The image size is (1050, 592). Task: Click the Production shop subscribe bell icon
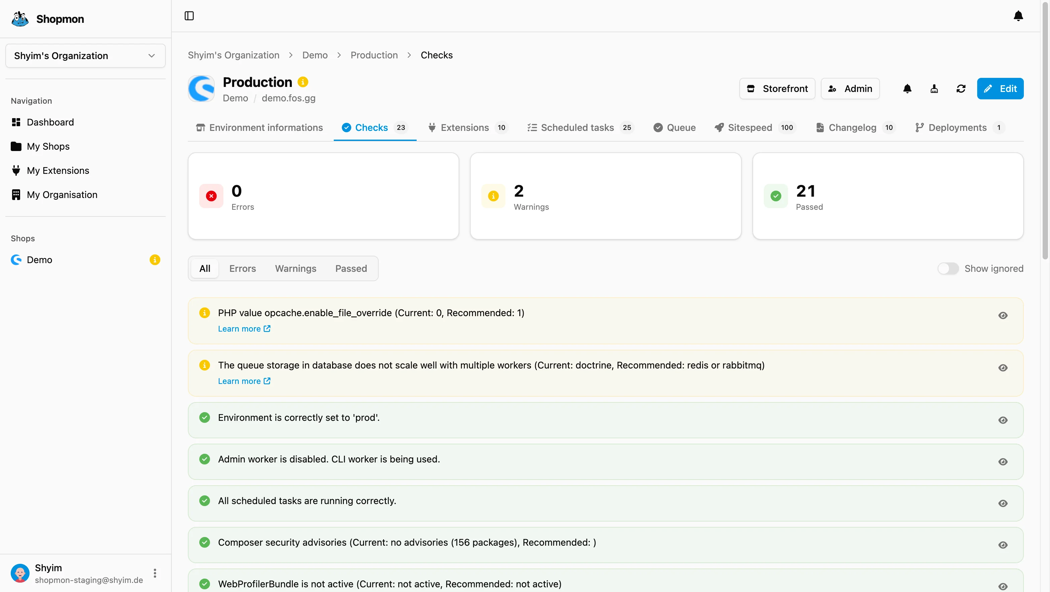tap(907, 89)
